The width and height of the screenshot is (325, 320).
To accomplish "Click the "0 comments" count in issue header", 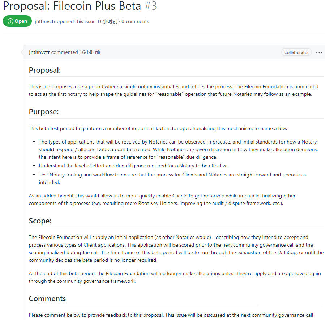I will coord(135,22).
